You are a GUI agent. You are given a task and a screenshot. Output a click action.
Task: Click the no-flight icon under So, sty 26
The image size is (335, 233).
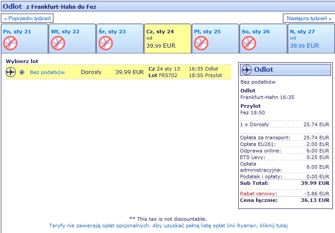click(x=249, y=43)
